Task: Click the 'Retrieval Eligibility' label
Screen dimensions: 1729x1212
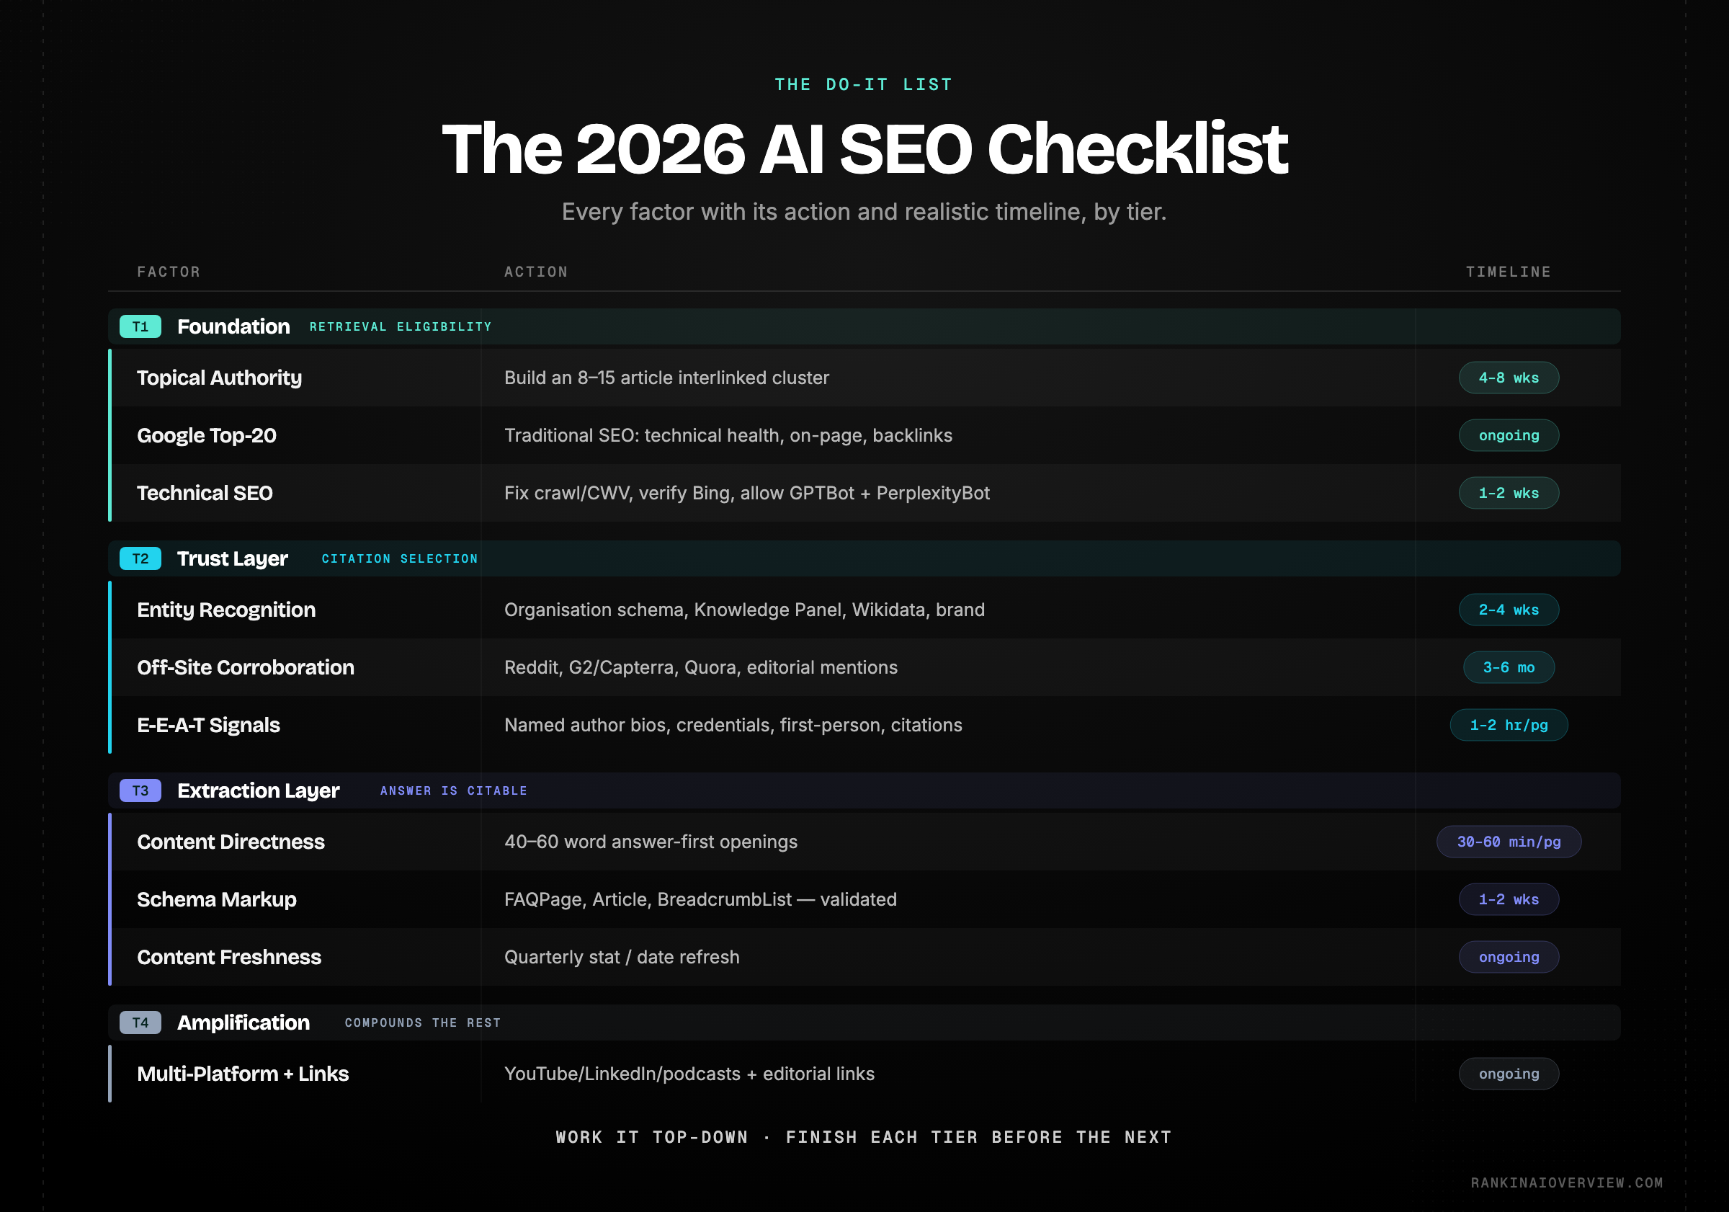Action: (401, 326)
